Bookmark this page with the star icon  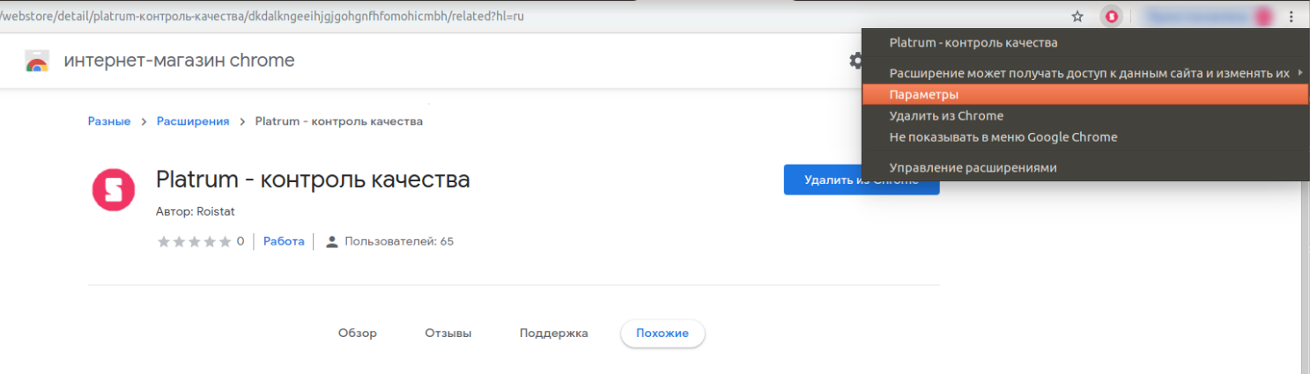pos(1077,16)
